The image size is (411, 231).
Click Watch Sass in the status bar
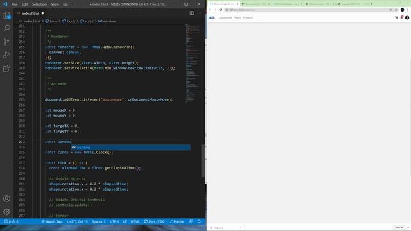click(x=52, y=221)
